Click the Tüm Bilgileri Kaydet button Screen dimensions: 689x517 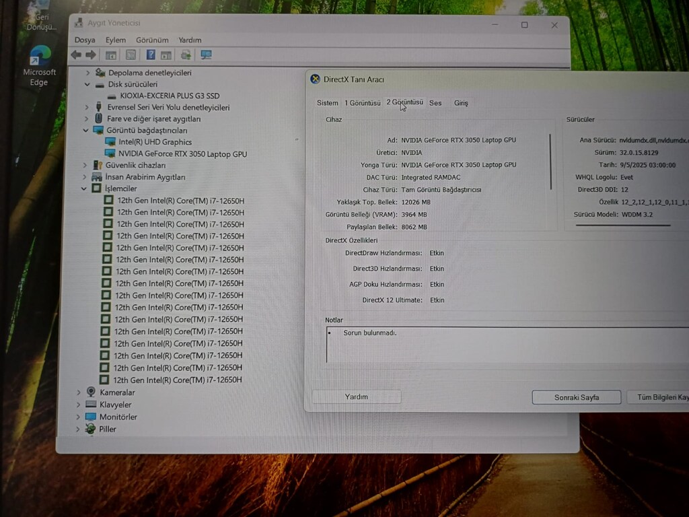coord(658,397)
